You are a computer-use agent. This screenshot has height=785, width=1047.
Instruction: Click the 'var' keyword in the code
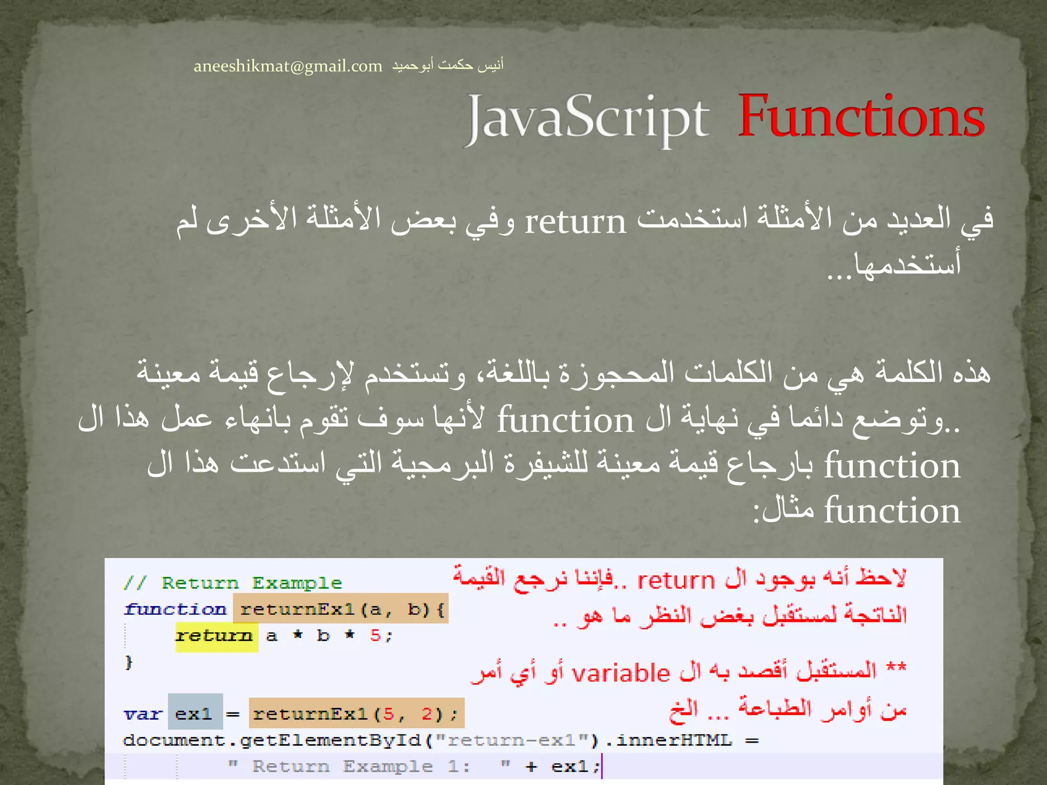[x=143, y=714]
